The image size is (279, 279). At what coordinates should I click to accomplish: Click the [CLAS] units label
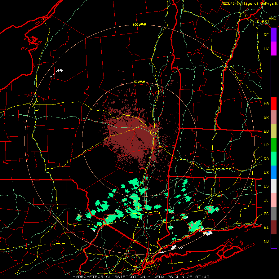pos(262,22)
